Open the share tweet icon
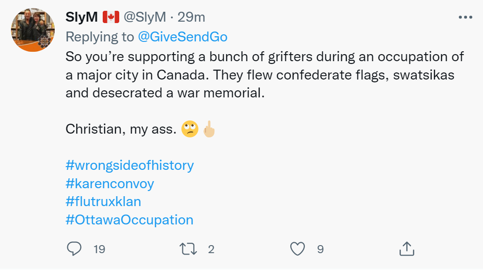The width and height of the screenshot is (483, 271). click(x=407, y=248)
